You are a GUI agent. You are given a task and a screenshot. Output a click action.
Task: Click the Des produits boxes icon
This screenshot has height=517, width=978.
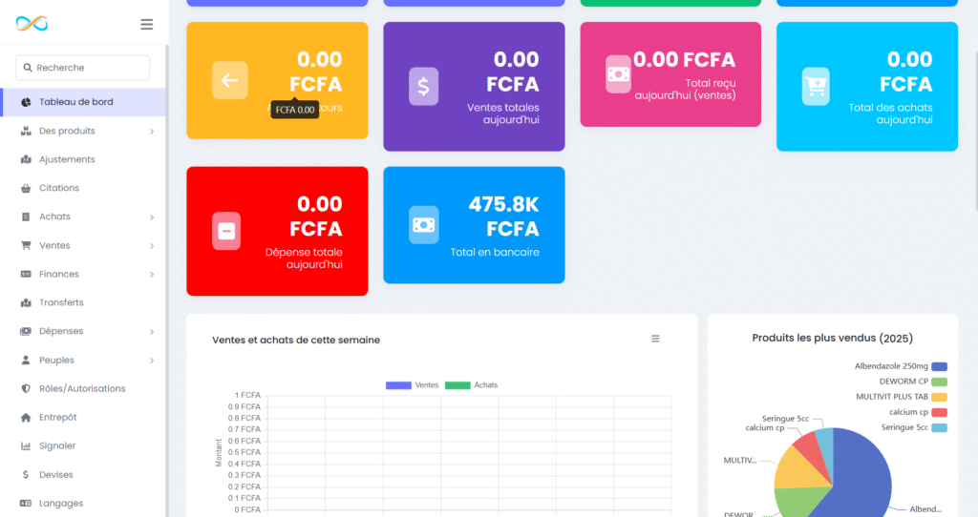point(26,131)
